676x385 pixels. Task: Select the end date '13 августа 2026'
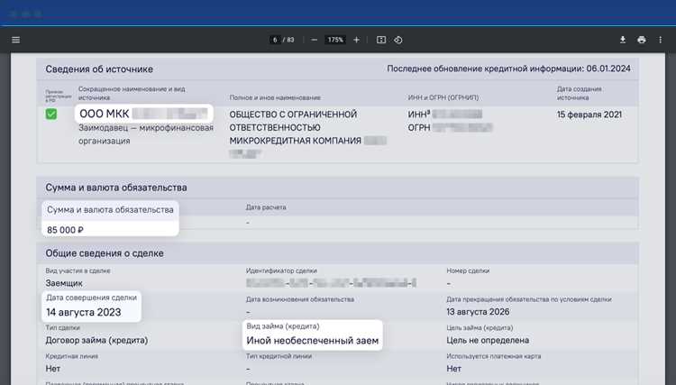478,312
